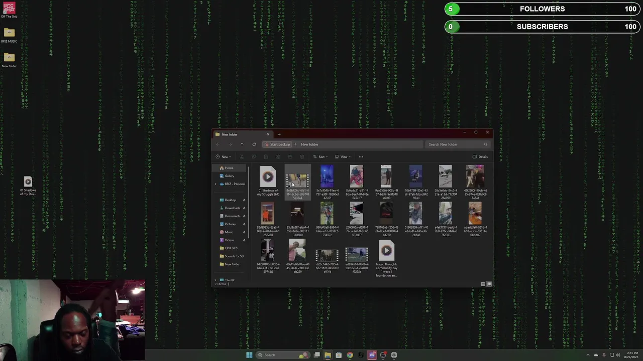Open the View dropdown
This screenshot has height=361, width=643.
(x=343, y=157)
